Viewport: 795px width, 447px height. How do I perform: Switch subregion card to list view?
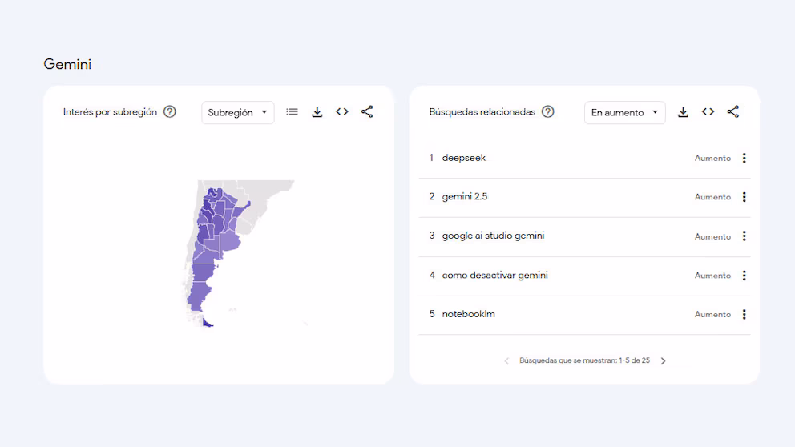[x=292, y=111]
